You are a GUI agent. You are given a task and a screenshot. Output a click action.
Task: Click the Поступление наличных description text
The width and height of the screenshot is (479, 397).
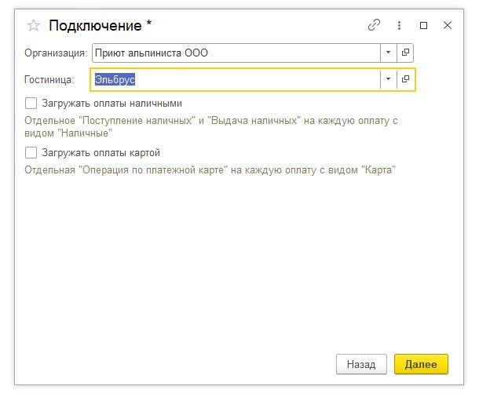tap(212, 127)
